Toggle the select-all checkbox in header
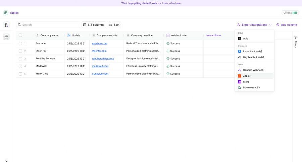The height and width of the screenshot is (162, 302). point(20,35)
